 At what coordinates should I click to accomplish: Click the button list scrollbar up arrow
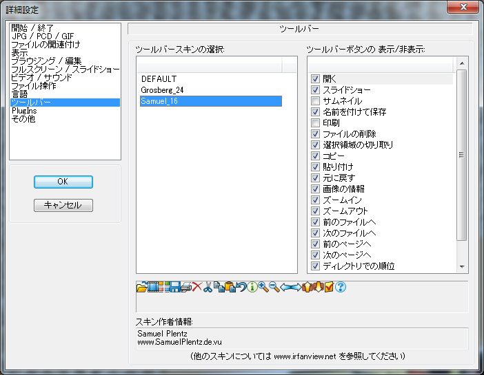pos(462,63)
